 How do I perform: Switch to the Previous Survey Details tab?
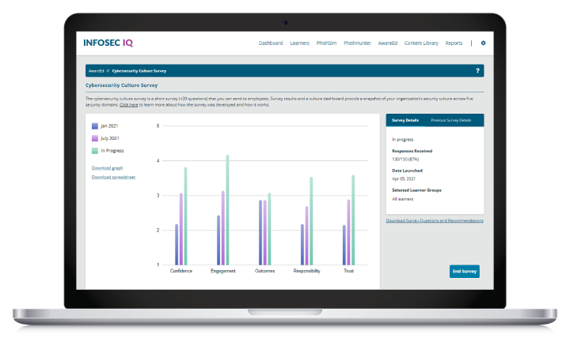pos(450,120)
